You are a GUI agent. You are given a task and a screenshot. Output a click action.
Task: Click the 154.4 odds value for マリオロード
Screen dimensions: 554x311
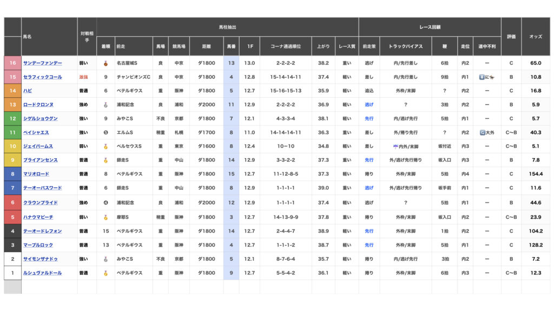click(x=536, y=174)
